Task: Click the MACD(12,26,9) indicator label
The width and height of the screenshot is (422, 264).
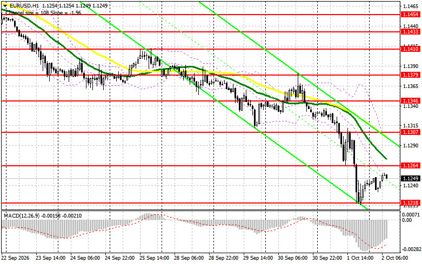Action: click(21, 215)
